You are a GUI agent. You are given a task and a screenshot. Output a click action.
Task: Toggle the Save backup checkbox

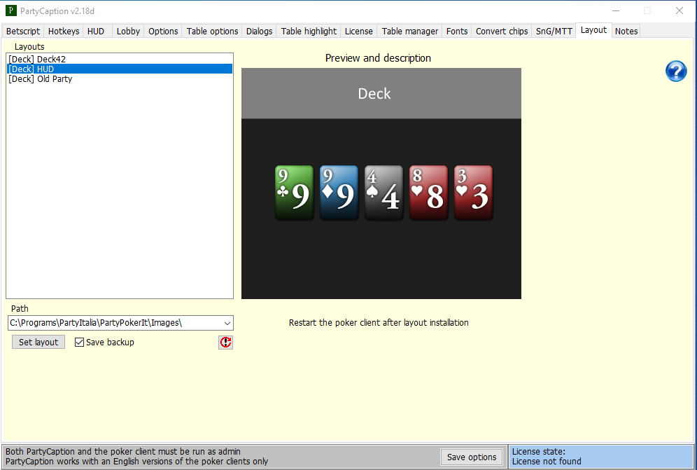click(79, 342)
